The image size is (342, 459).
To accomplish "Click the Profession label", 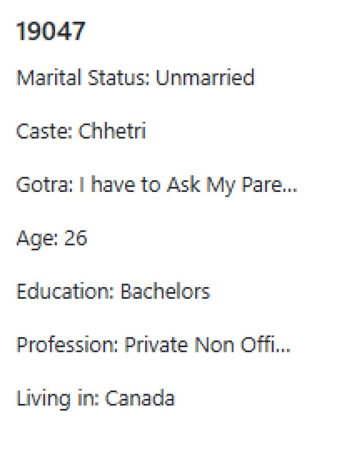I will 67,345.
